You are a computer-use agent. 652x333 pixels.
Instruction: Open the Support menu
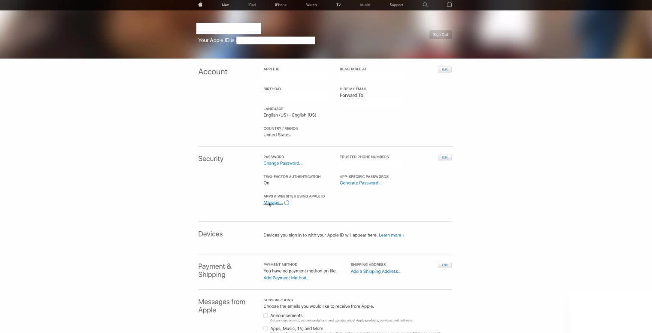pyautogui.click(x=396, y=5)
